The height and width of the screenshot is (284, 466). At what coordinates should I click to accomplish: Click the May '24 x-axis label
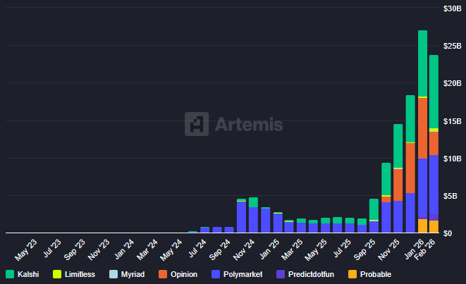click(171, 250)
